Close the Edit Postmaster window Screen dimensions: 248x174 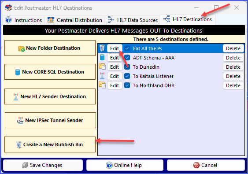237,7
